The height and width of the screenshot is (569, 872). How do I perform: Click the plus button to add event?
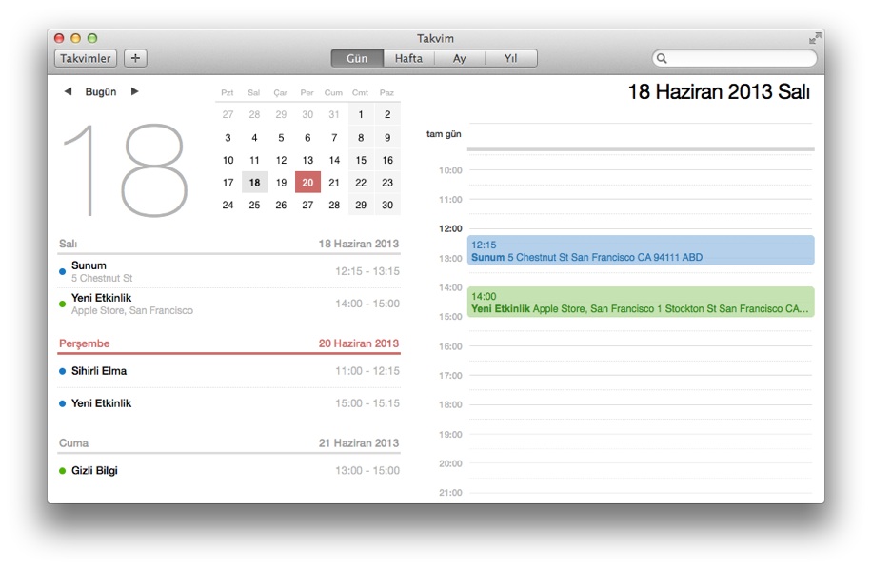[x=135, y=58]
